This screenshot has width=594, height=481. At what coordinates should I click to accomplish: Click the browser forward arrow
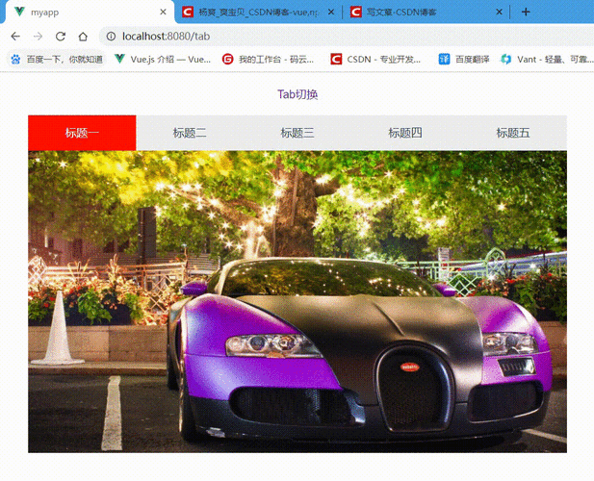(x=38, y=37)
